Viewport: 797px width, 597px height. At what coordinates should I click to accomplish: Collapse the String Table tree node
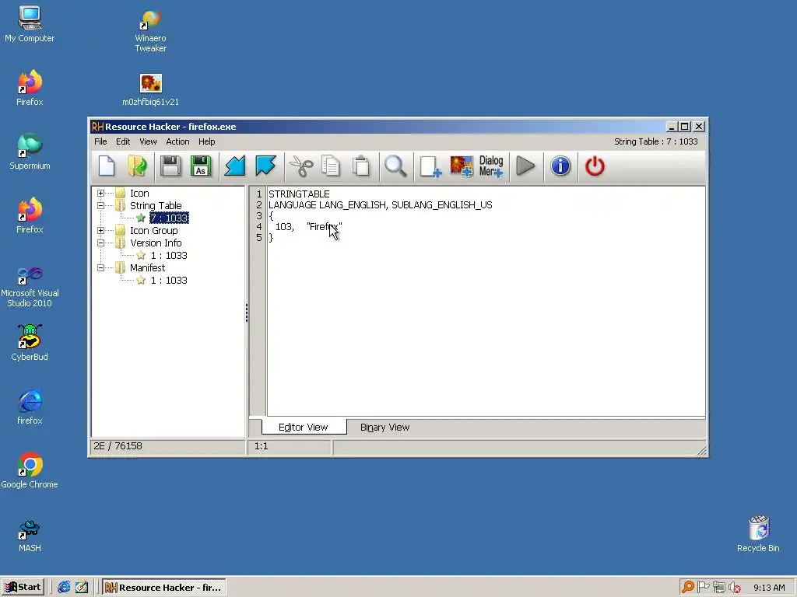click(x=100, y=205)
